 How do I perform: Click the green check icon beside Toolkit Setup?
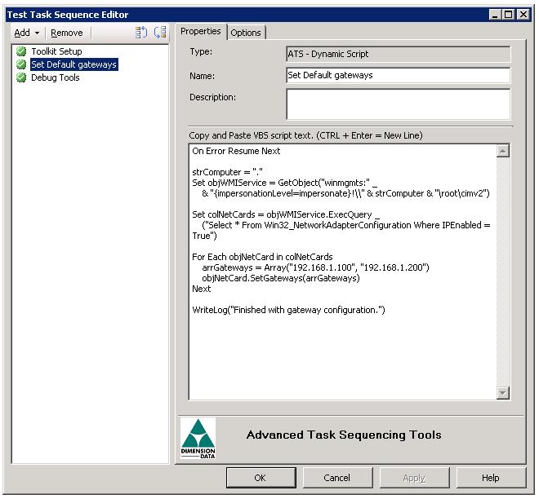[21, 51]
